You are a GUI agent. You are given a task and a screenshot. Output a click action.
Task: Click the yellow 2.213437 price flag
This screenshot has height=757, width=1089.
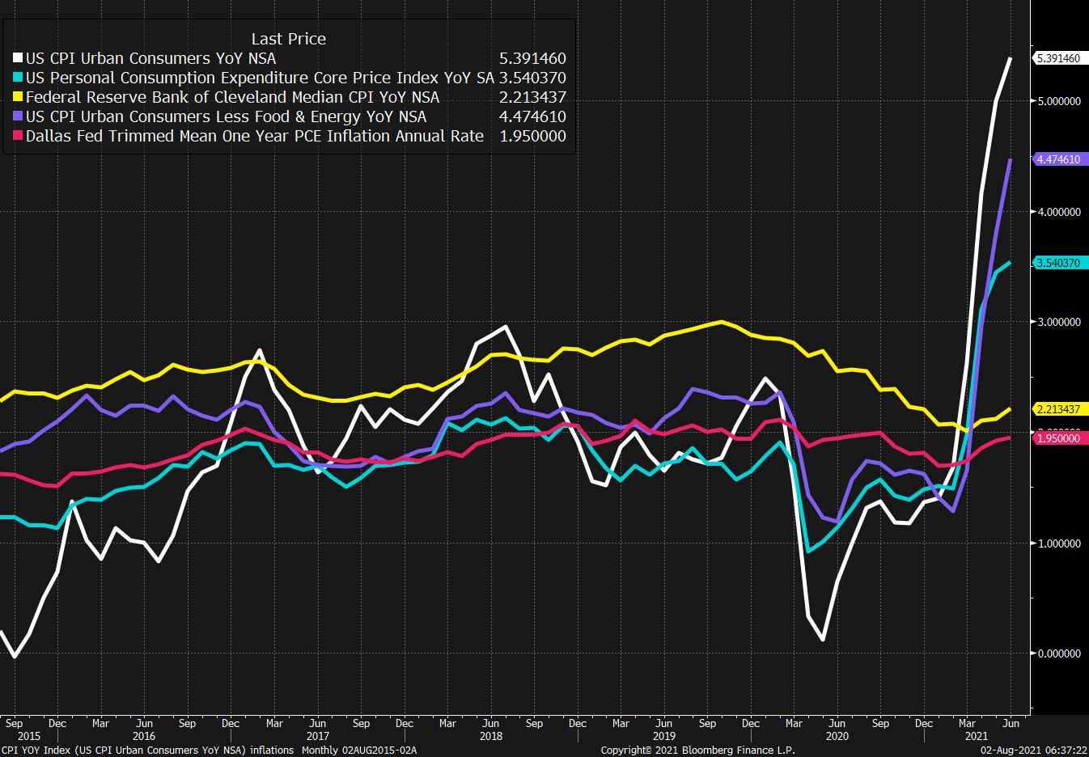coord(1060,409)
